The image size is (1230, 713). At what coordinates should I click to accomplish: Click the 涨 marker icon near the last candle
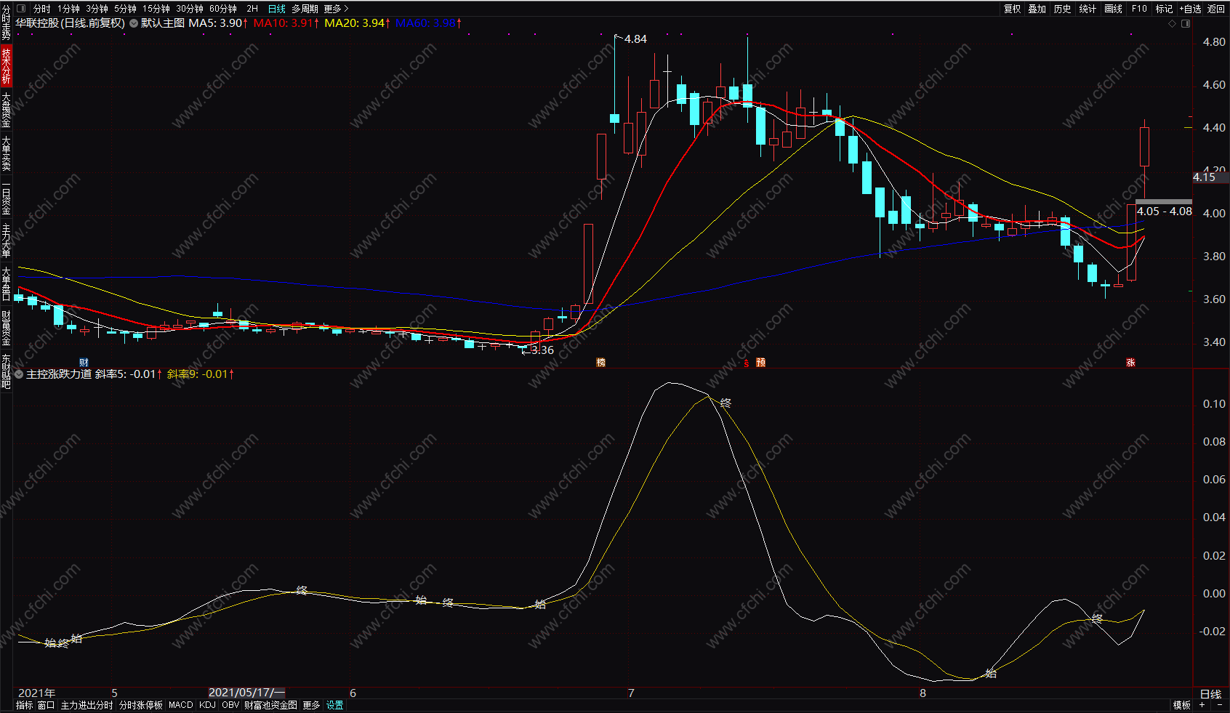coord(1130,362)
